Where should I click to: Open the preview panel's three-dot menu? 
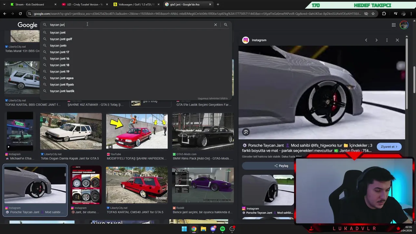pyautogui.click(x=387, y=40)
